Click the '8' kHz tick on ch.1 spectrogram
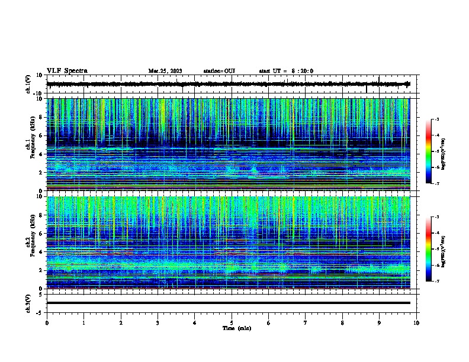 point(41,117)
